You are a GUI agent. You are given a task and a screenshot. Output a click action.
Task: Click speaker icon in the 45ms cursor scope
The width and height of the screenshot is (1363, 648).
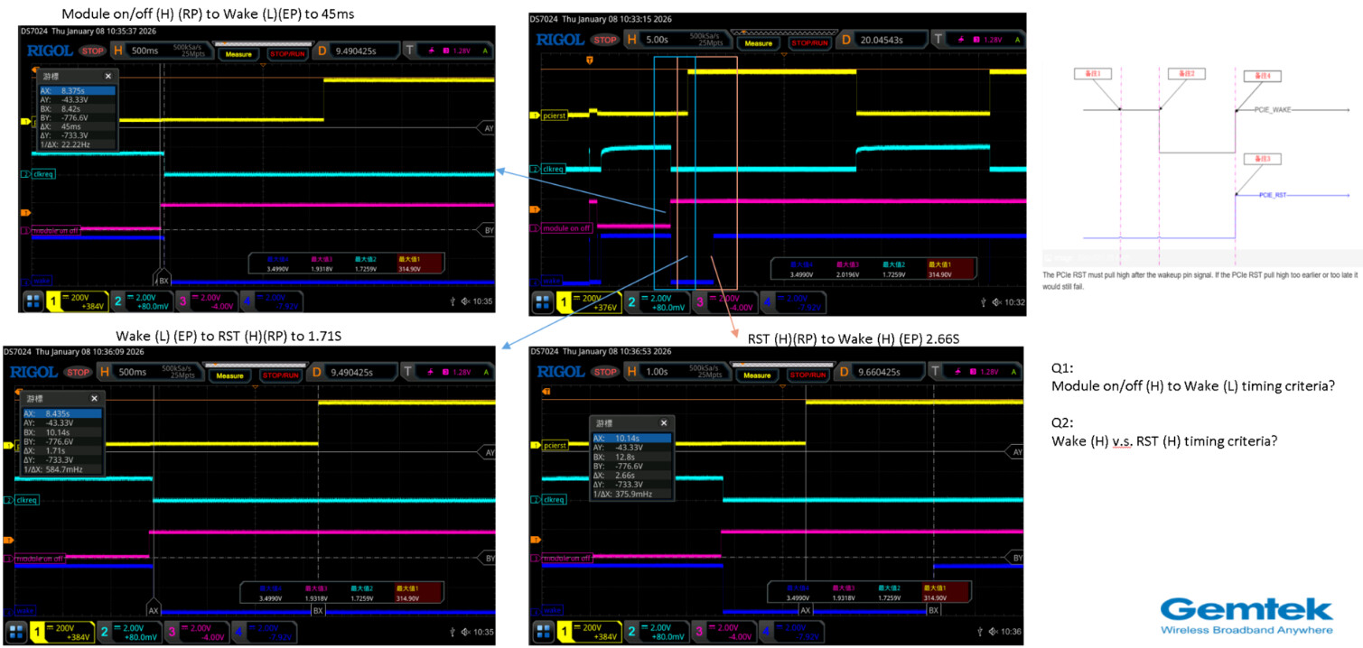point(463,301)
